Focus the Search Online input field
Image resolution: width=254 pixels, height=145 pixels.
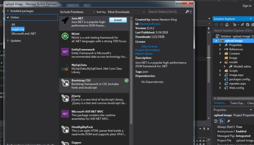click(166, 12)
